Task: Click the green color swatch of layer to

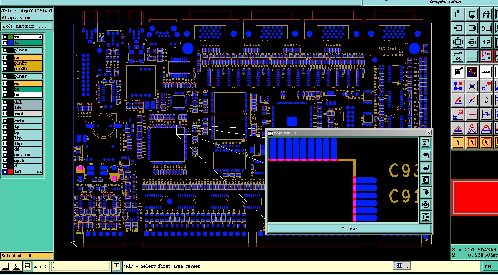Action: pos(11,37)
